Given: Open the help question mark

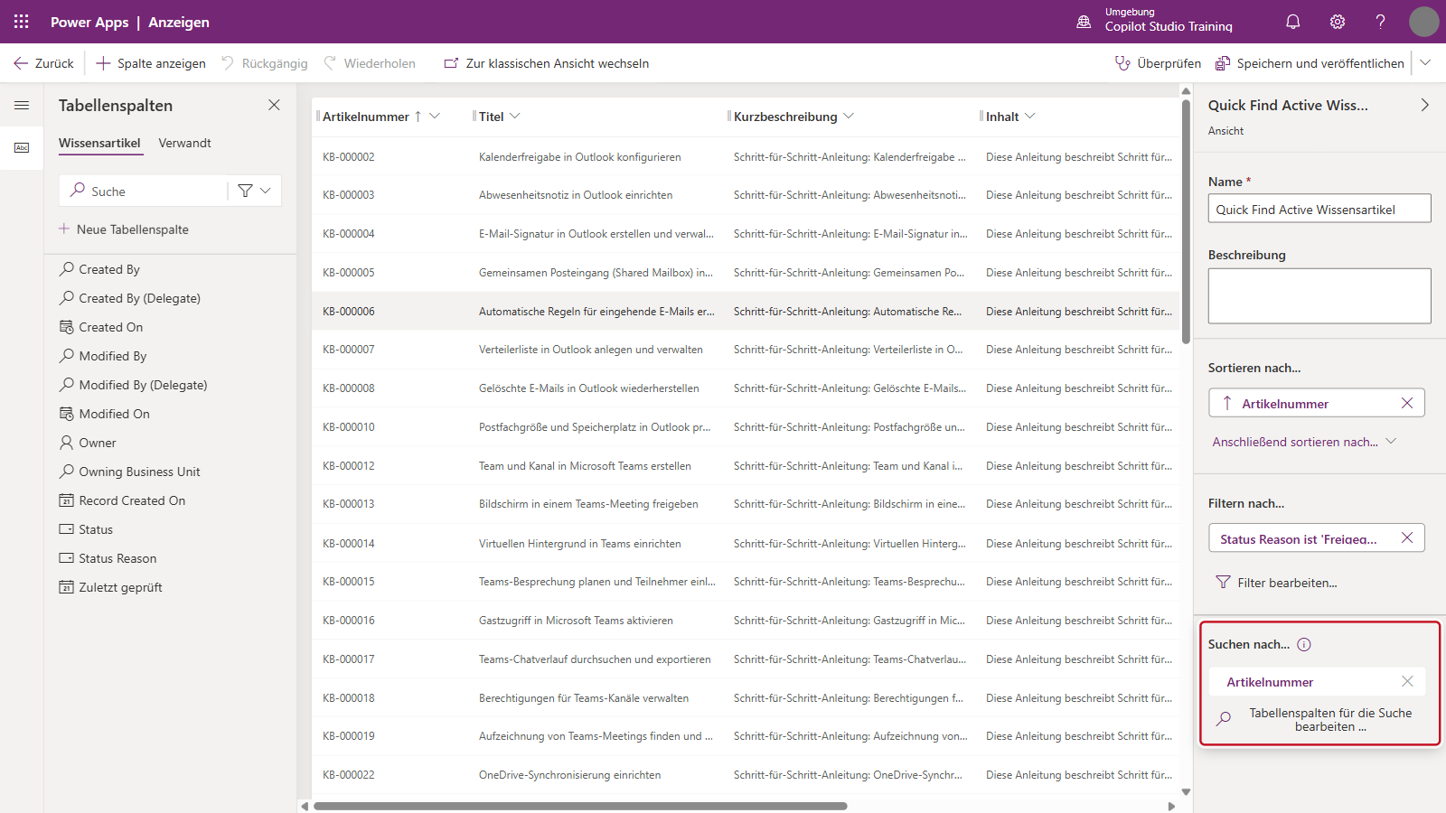Looking at the screenshot, I should tap(1381, 22).
